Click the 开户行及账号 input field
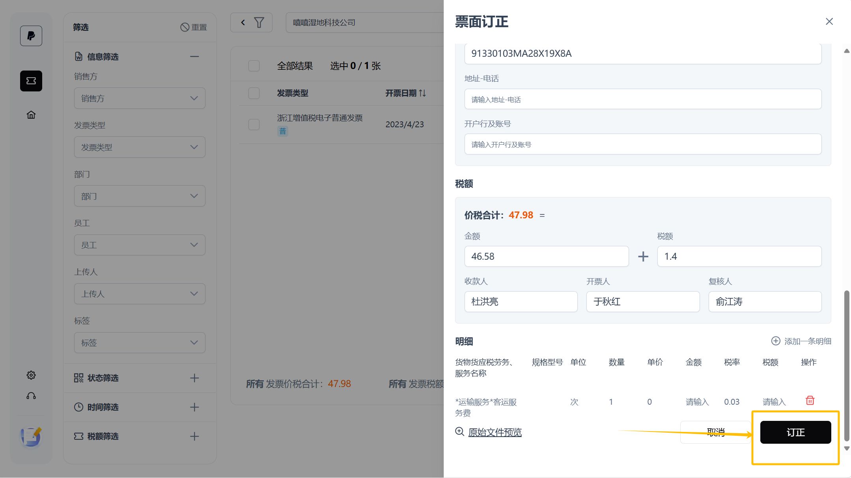 click(x=643, y=144)
